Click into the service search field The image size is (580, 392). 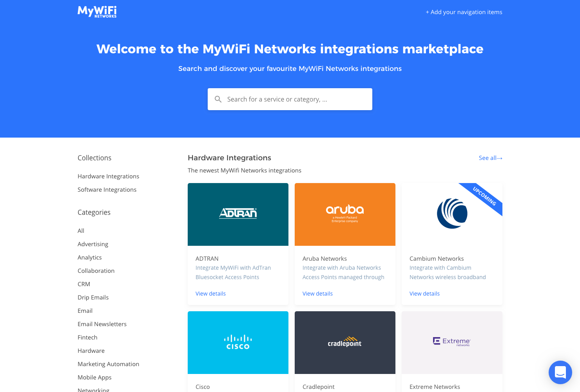click(290, 99)
